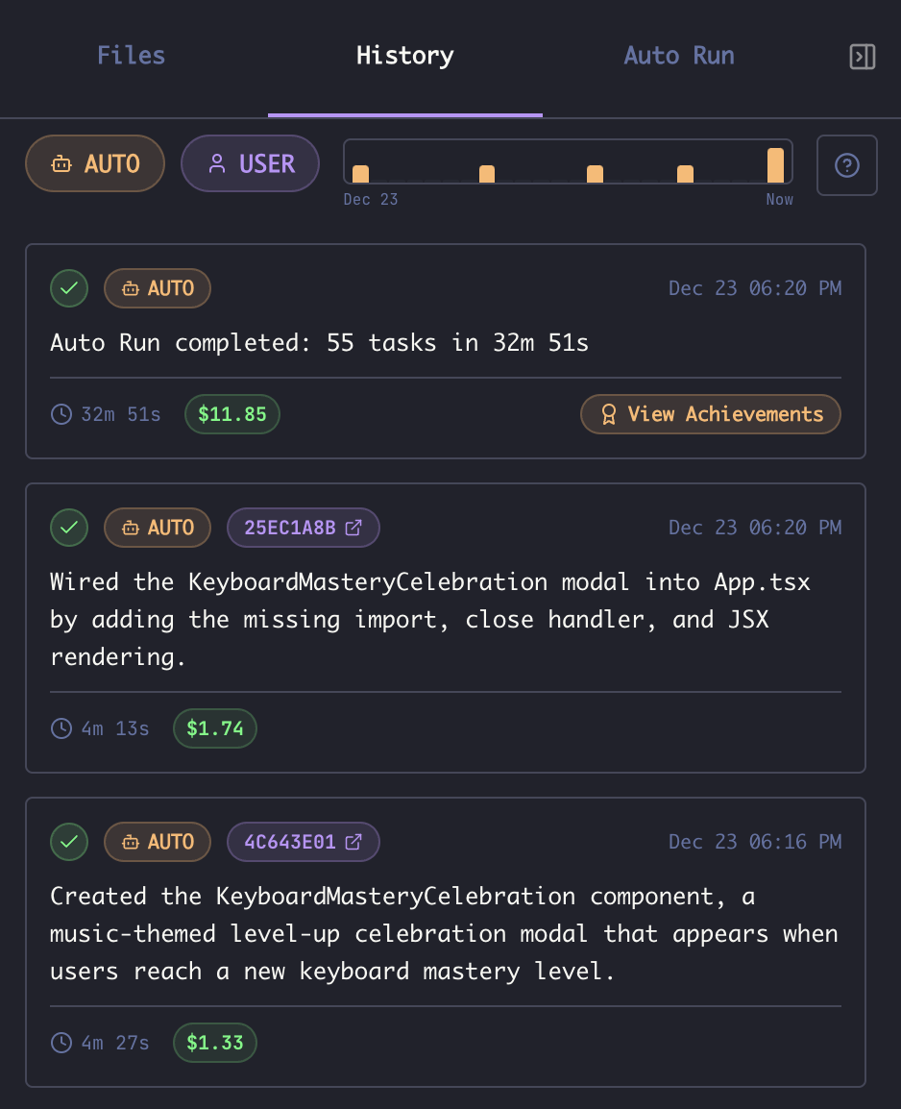Switch to the Files tab
Screen dimensions: 901x1109
[131, 56]
